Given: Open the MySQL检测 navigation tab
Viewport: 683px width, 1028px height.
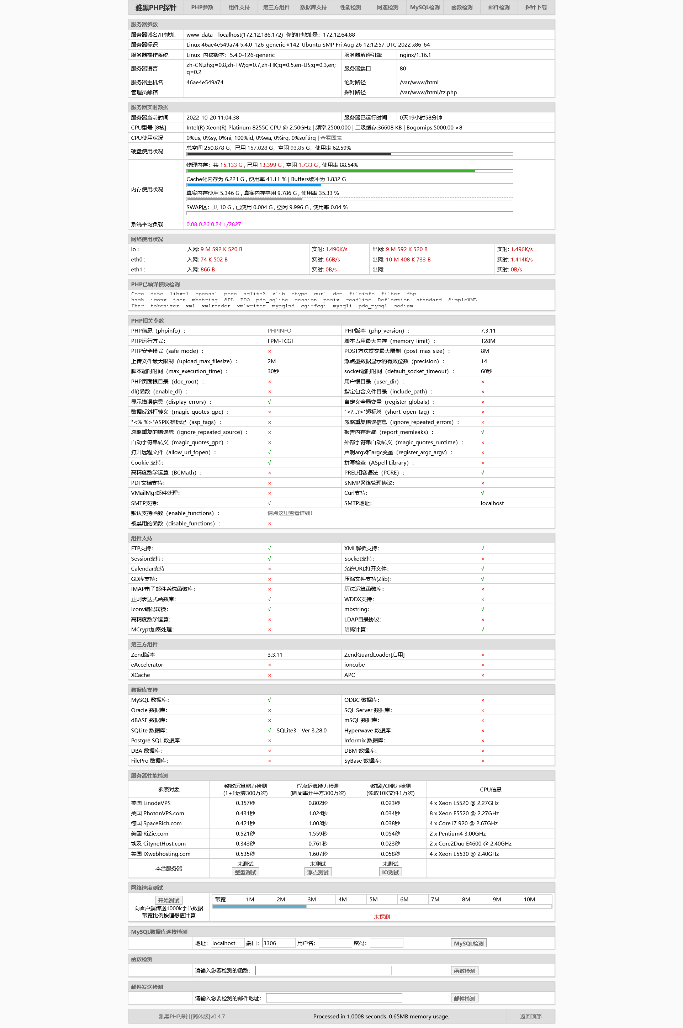Looking at the screenshot, I should pos(425,7).
